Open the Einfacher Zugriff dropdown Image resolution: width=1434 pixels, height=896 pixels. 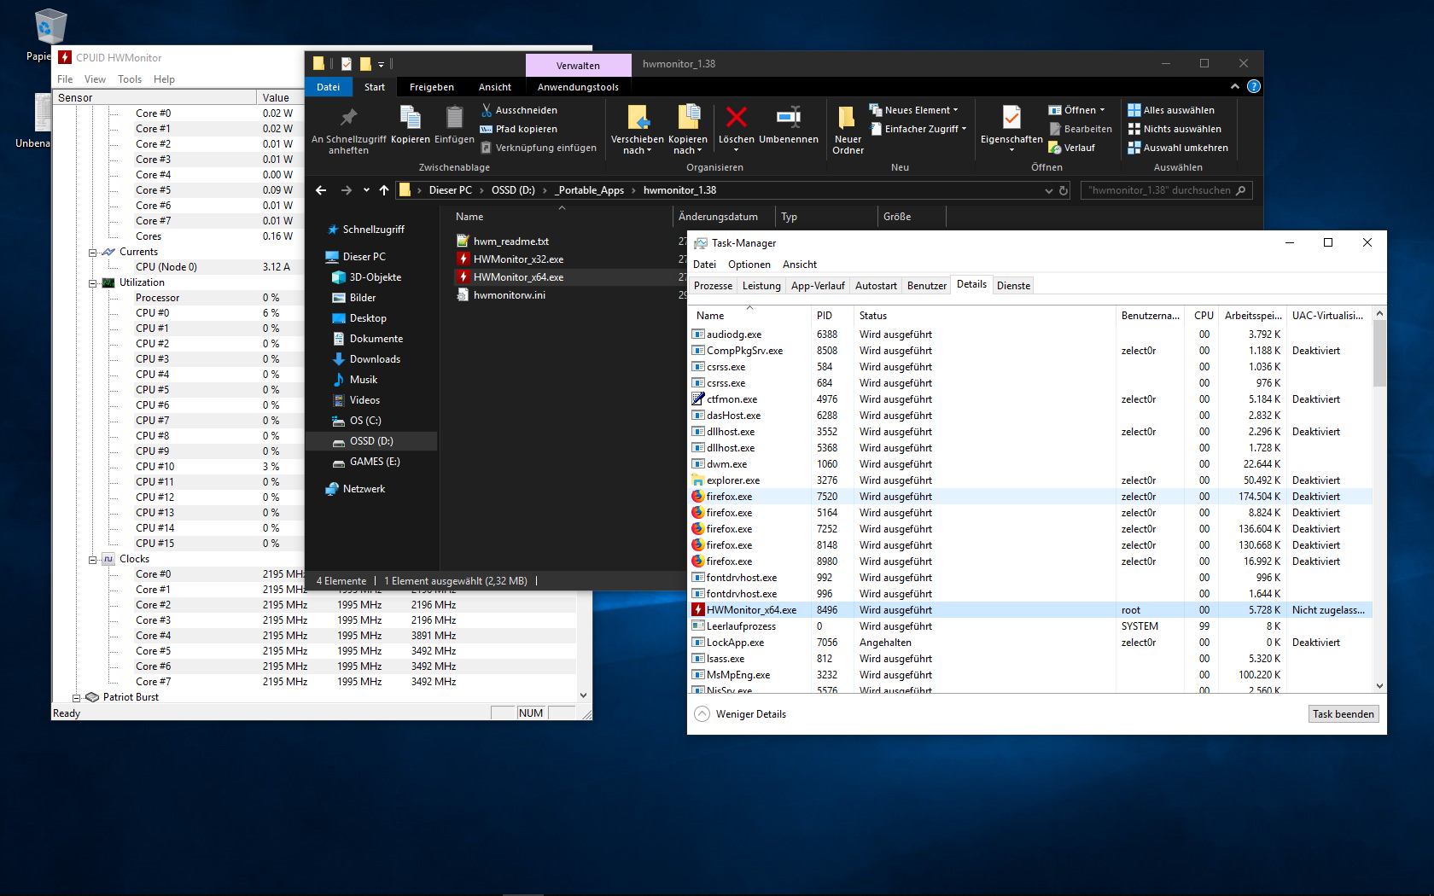[x=918, y=129]
